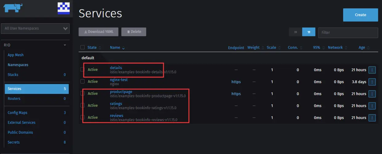Collapse the RIO sidebar section

[65, 45]
